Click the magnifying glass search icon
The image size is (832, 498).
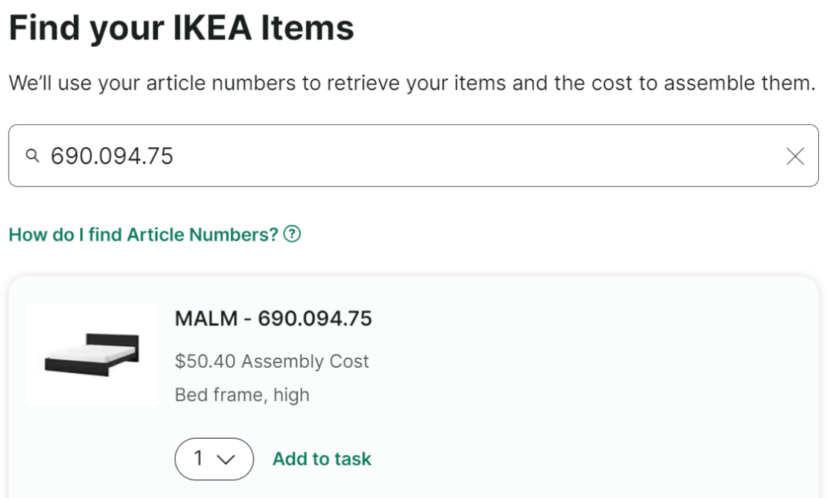[x=32, y=156]
